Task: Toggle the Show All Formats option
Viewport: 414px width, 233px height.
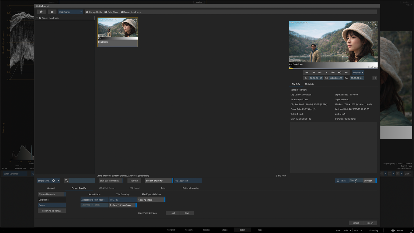Action: (x=52, y=194)
